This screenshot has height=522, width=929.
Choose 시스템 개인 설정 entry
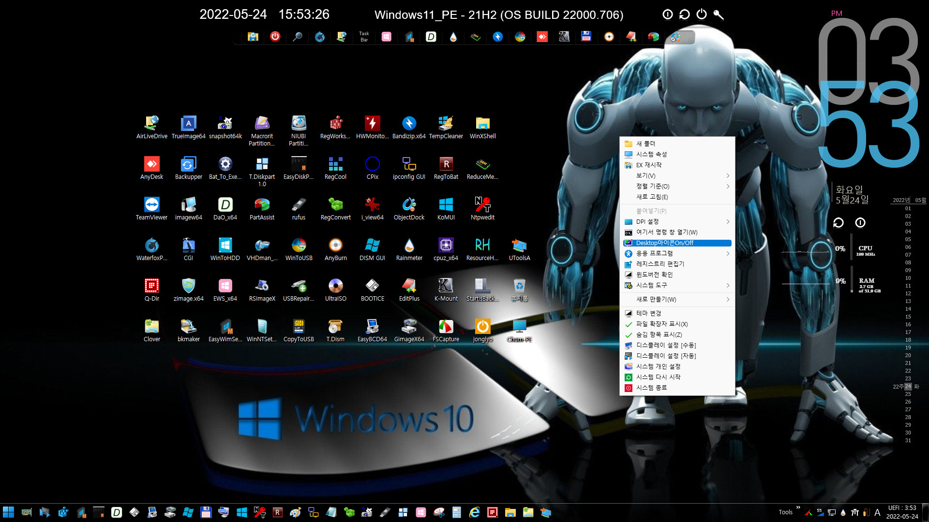(x=677, y=366)
